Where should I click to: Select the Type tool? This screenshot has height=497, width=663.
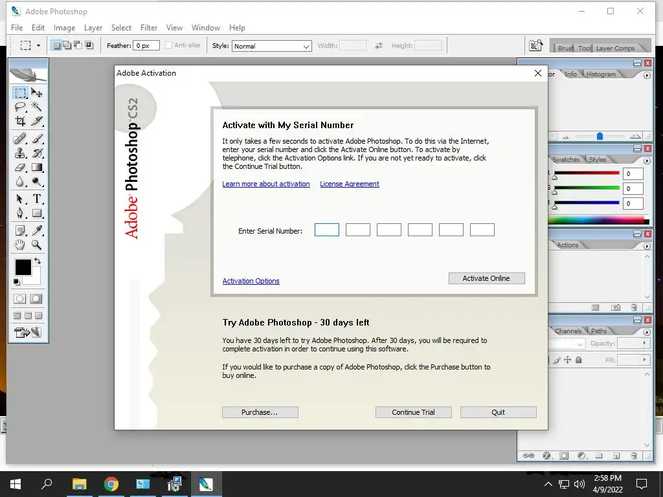tap(37, 199)
